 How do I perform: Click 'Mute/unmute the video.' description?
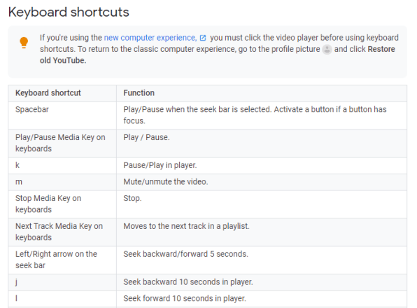pos(165,182)
